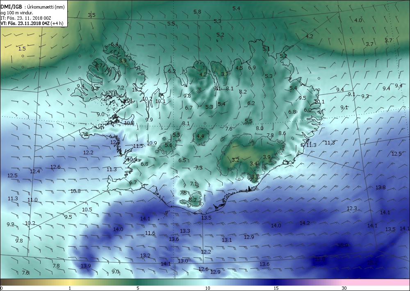Click the 4.7 value on the map
410x291 pixels.
tap(98, 65)
